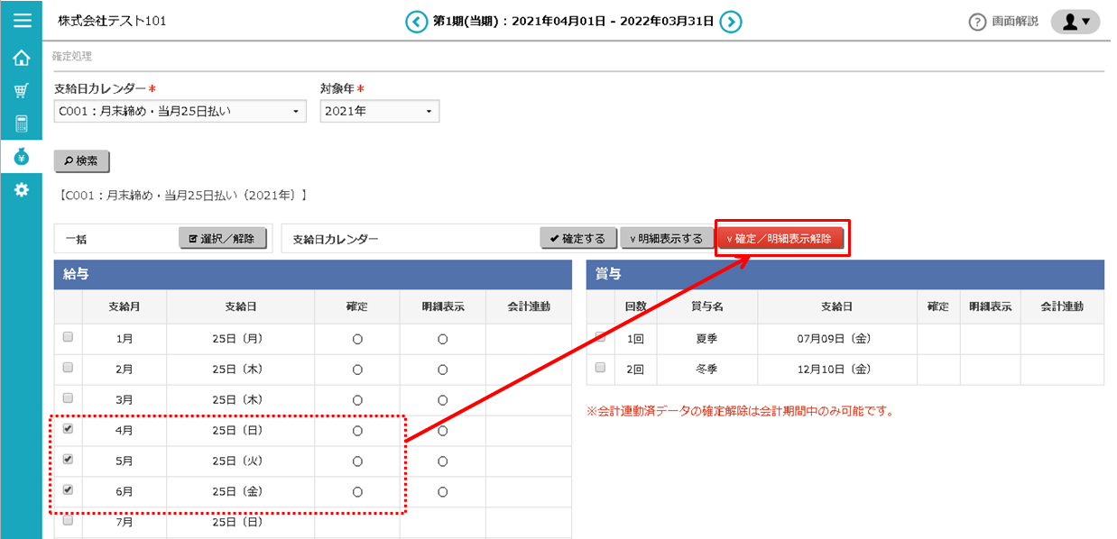Select the Home icon in the sidebar
Image resolution: width=1117 pixels, height=539 pixels.
click(x=23, y=56)
